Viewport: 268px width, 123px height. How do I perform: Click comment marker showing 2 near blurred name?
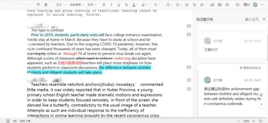189,80
